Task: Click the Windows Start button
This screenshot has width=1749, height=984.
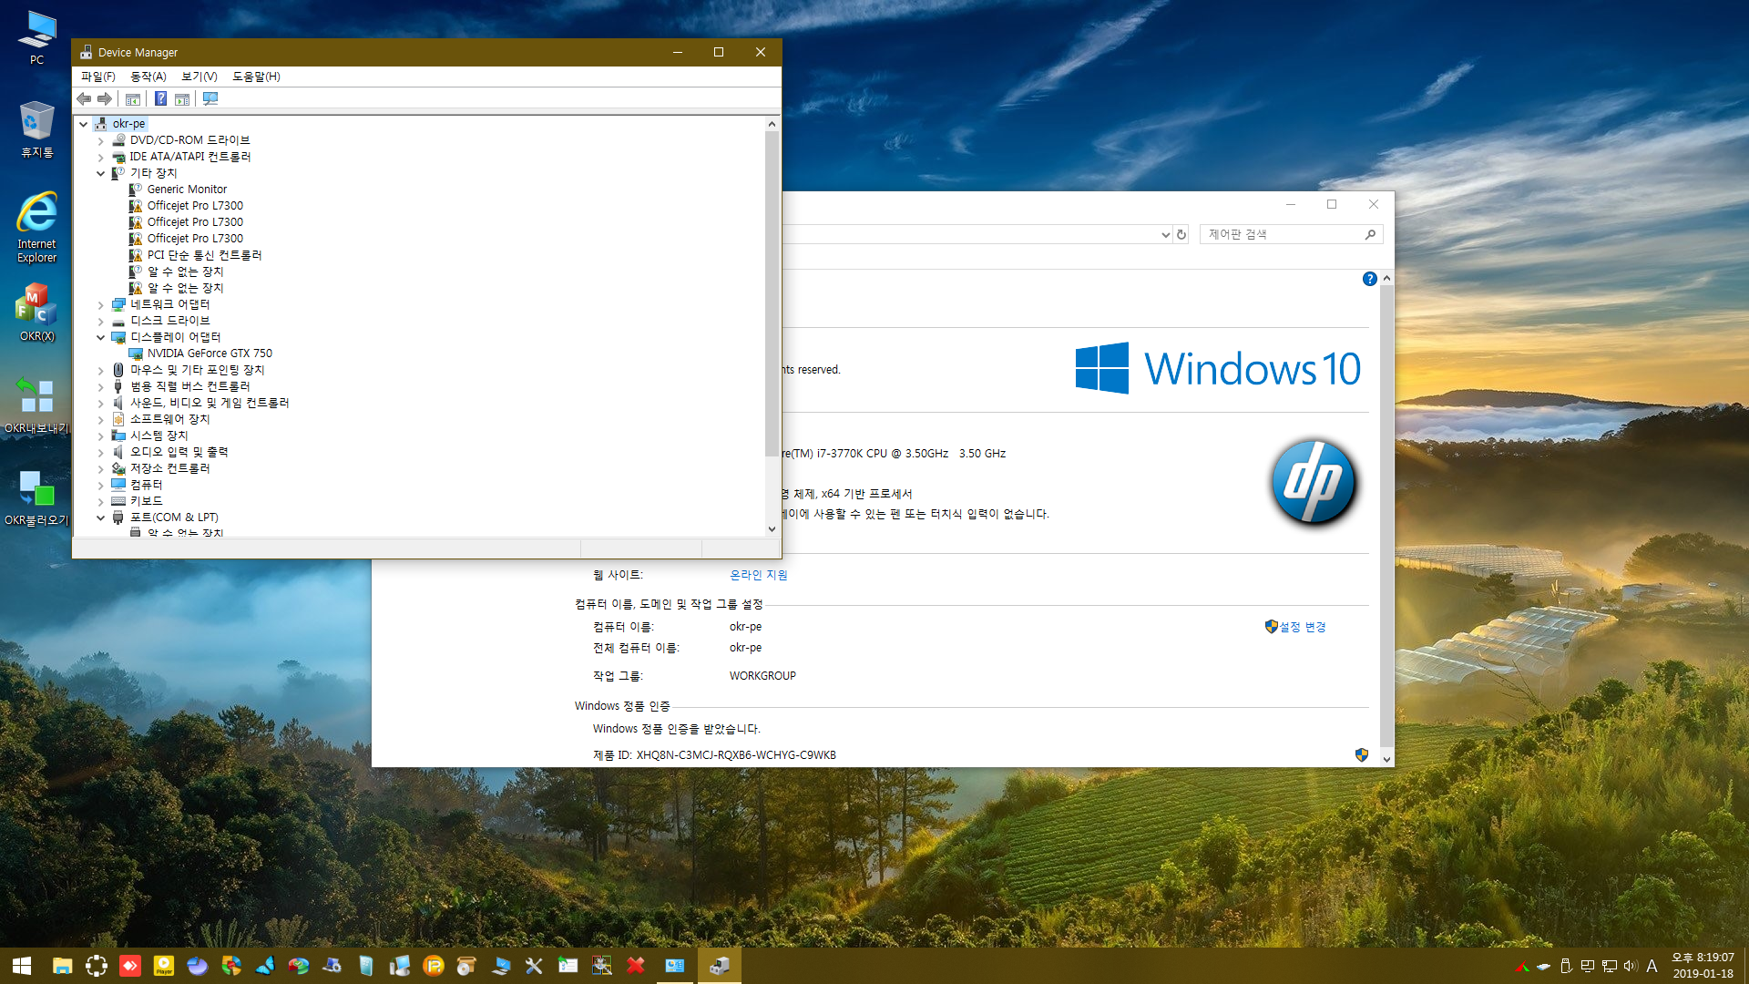Action: 22,966
